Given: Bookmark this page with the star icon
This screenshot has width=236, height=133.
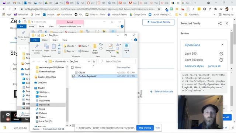Looking at the screenshot, I should [x=159, y=9].
